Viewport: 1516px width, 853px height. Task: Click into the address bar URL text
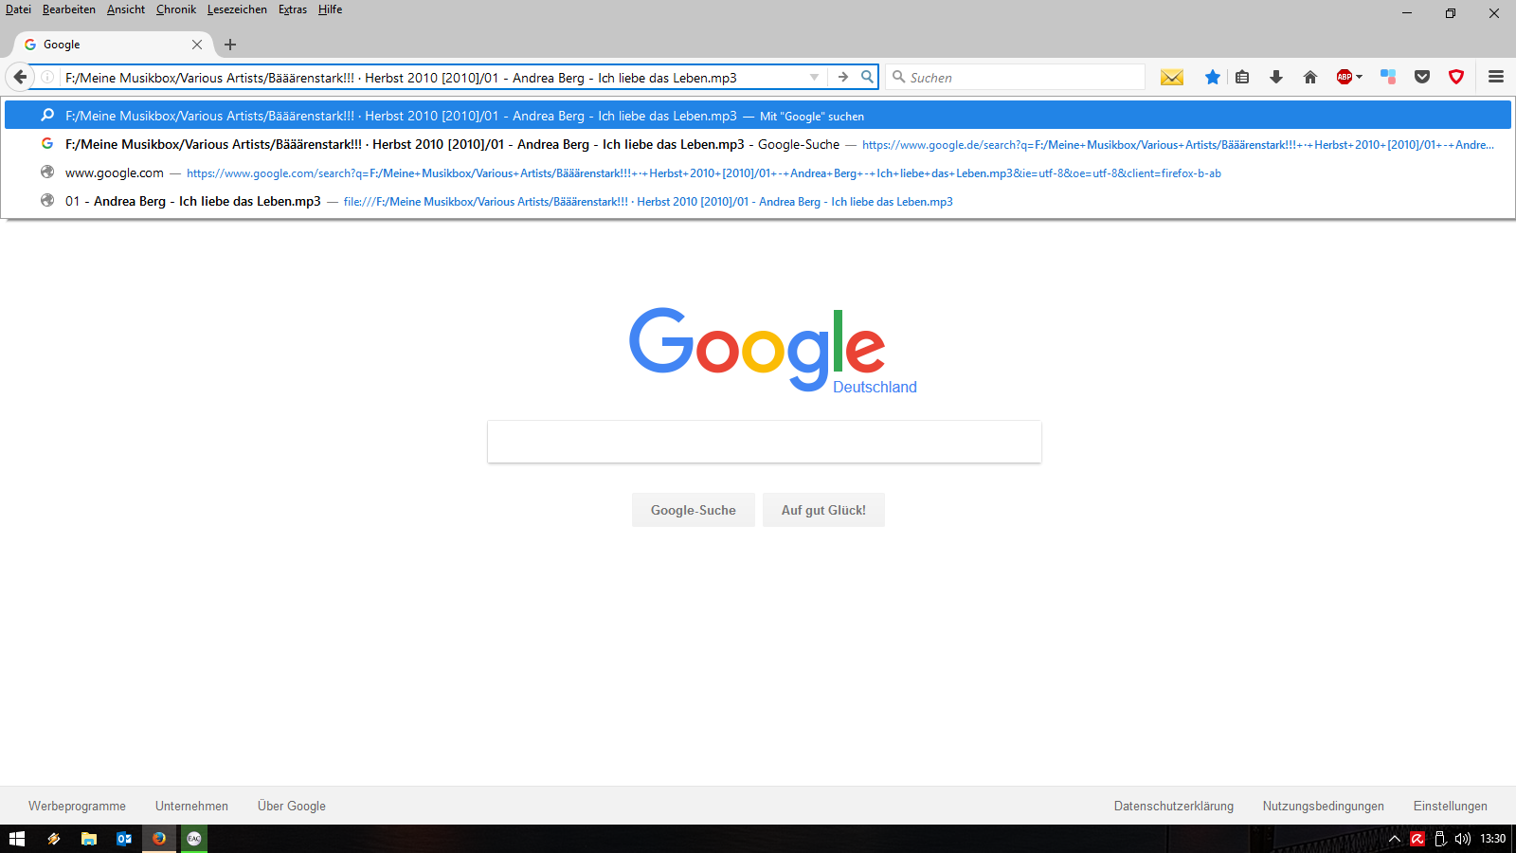(401, 78)
